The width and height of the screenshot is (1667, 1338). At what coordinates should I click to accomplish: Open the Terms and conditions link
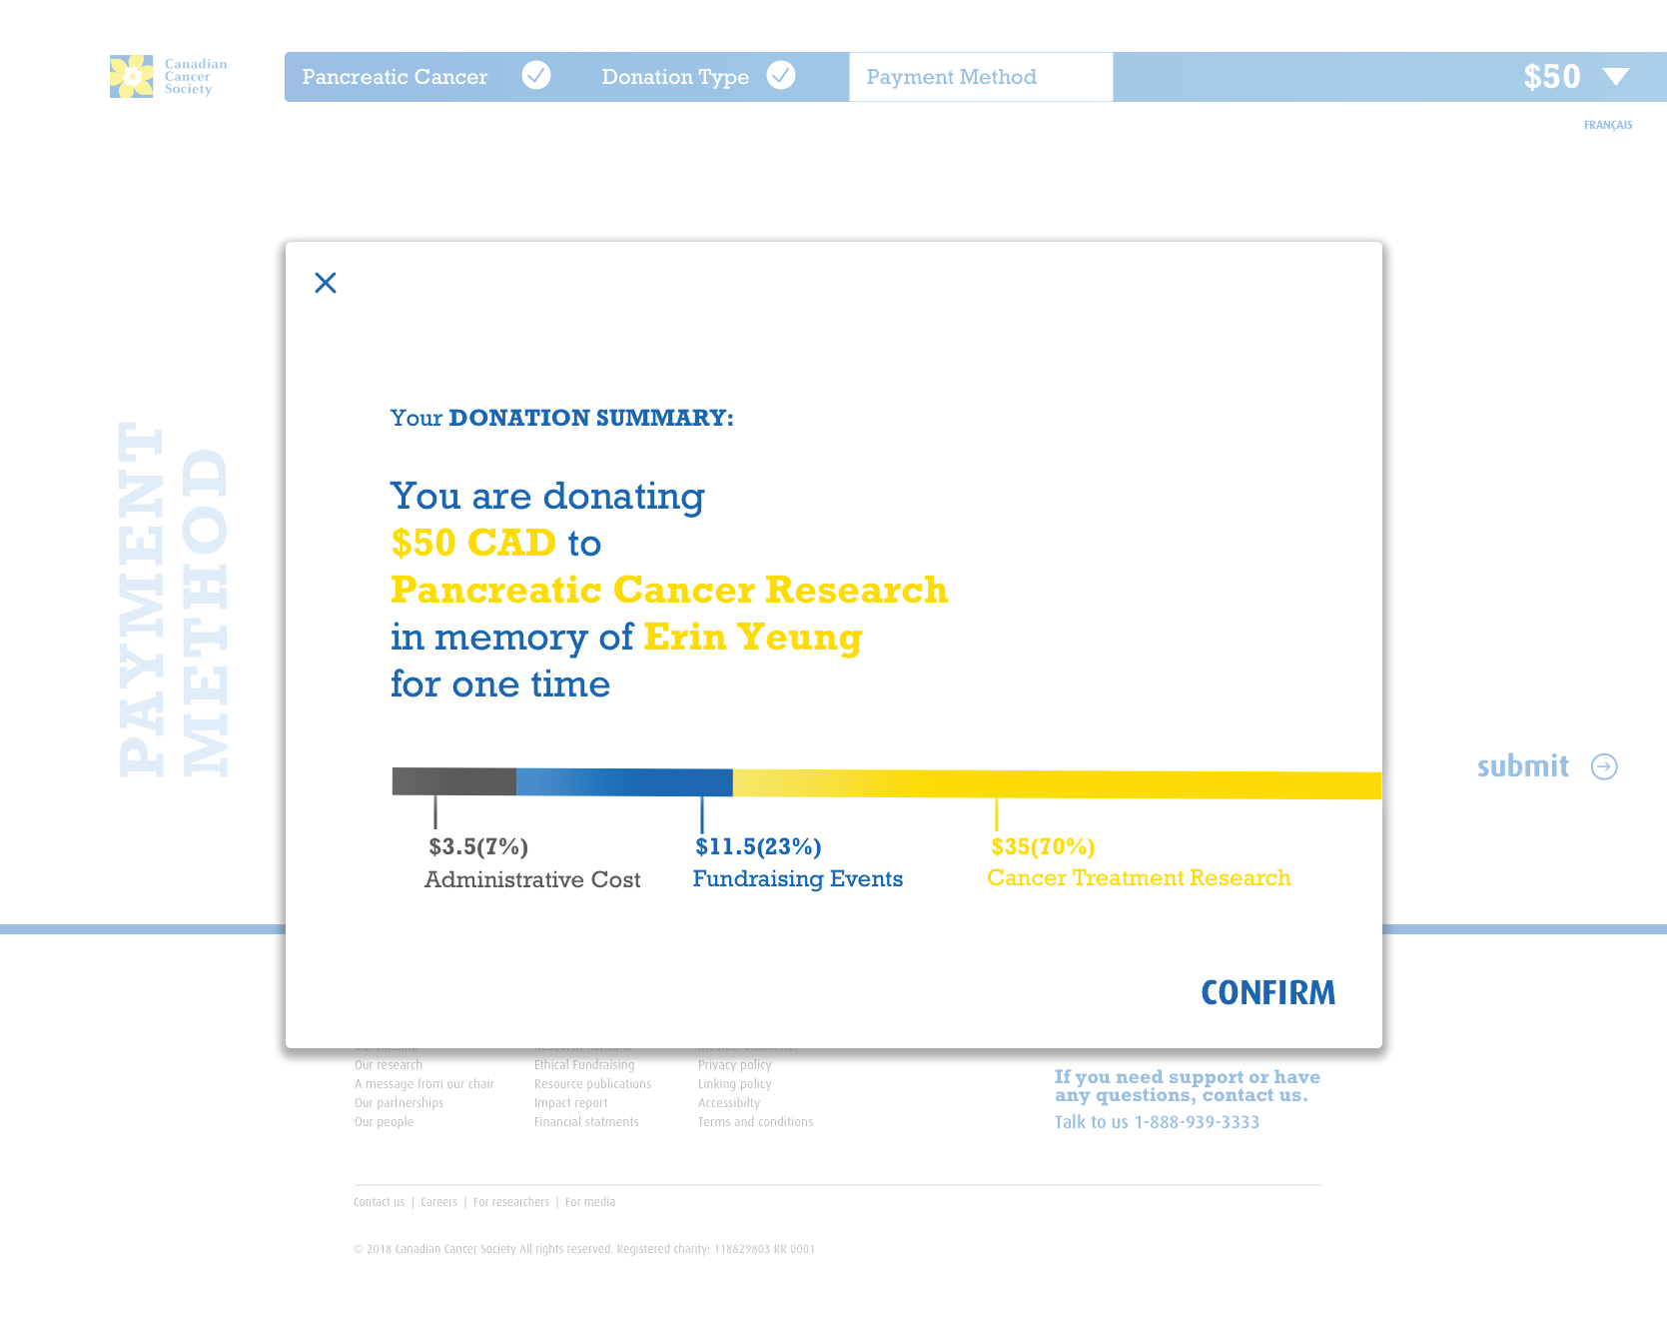[x=755, y=1122]
